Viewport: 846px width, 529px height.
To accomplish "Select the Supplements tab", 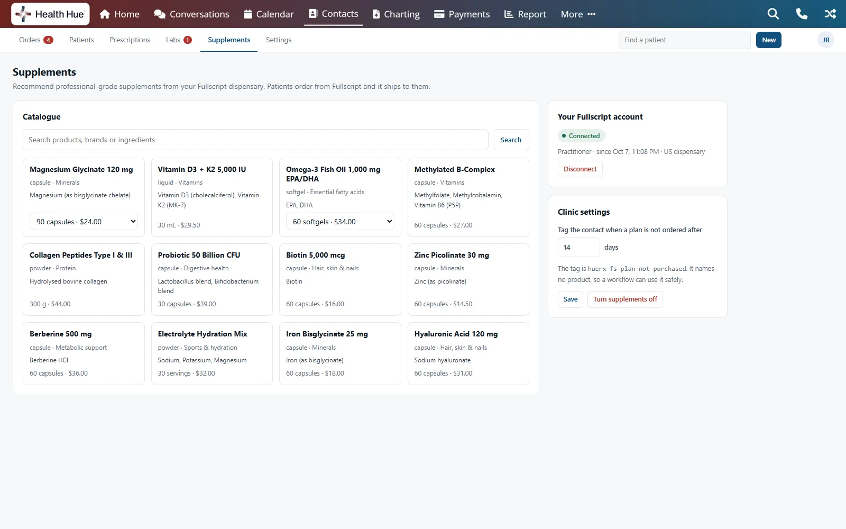I will coord(229,40).
